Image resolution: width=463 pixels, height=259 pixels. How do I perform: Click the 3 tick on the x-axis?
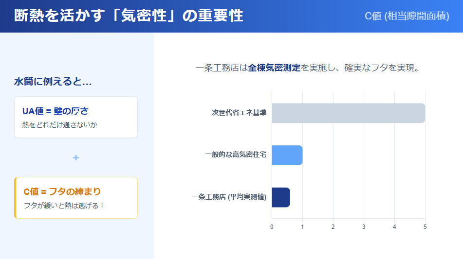tap(364, 227)
